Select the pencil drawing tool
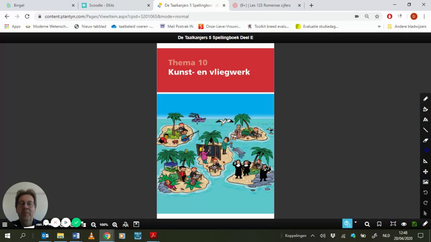 (x=425, y=99)
